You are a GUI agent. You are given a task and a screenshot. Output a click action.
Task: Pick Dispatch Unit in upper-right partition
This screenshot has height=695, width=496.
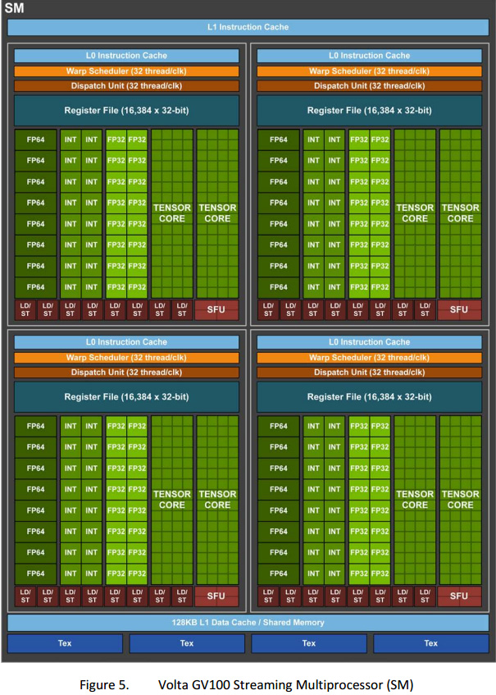[x=370, y=85]
